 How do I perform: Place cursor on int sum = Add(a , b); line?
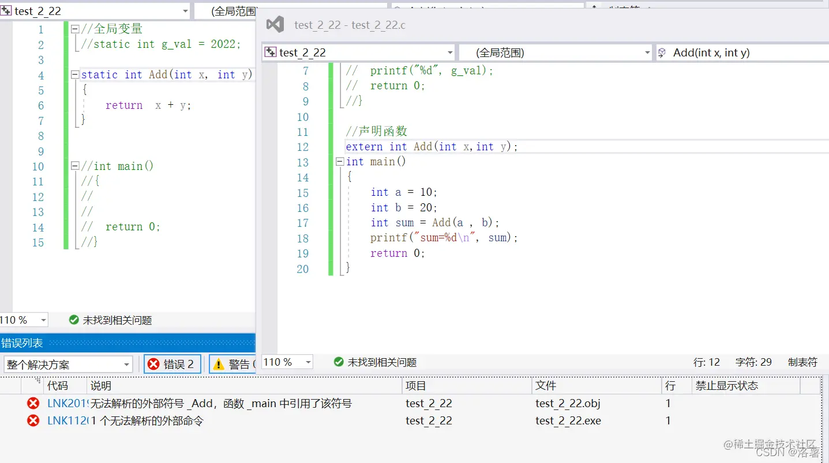(x=435, y=223)
